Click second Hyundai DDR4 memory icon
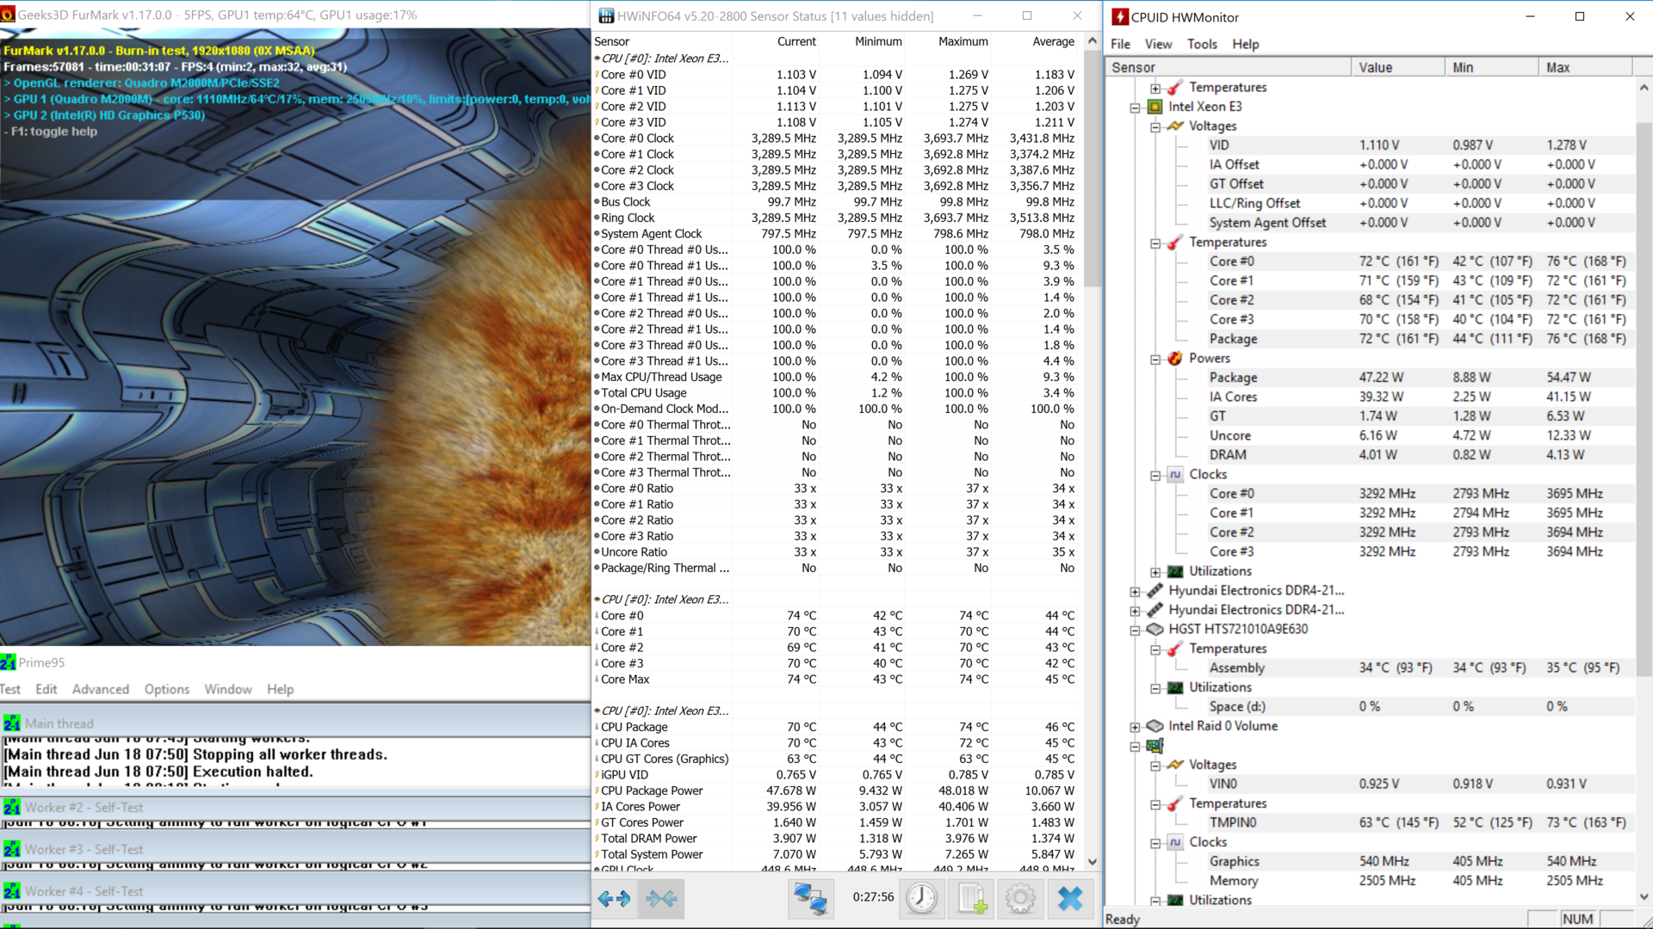The image size is (1653, 929). 1155,610
